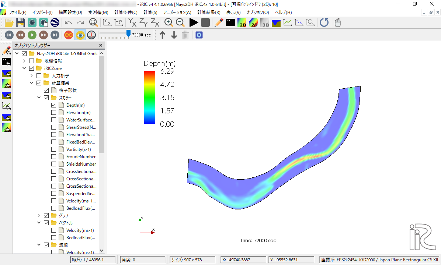Open the solver console black window icon

tap(230, 22)
